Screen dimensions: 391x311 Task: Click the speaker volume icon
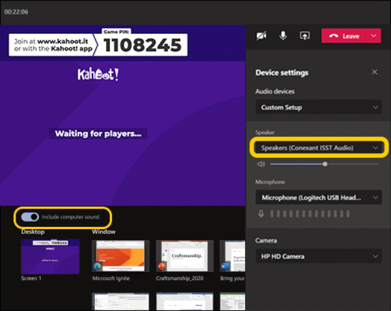(261, 164)
